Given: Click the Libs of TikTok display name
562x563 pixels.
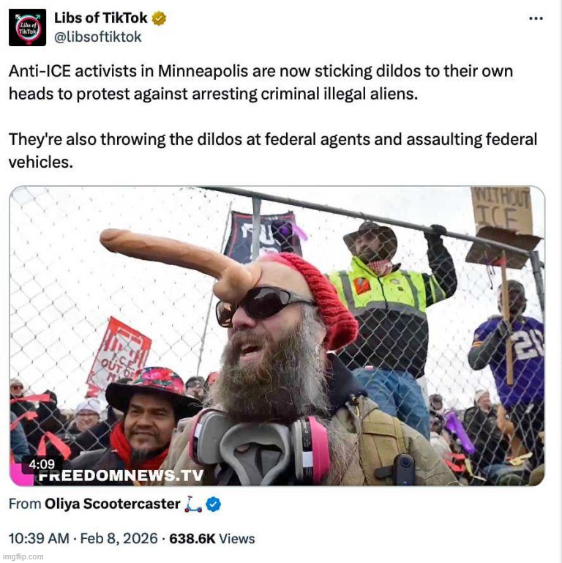Looking at the screenshot, I should (100, 18).
